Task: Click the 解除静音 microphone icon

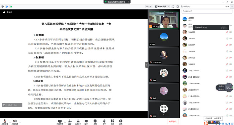Action: (5, 121)
